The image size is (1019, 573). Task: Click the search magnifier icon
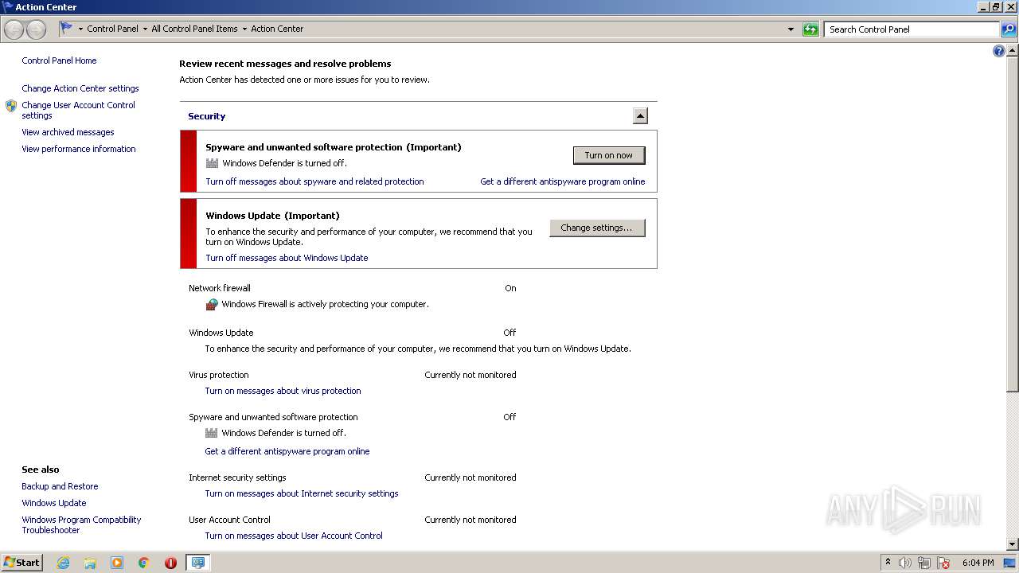click(1009, 29)
